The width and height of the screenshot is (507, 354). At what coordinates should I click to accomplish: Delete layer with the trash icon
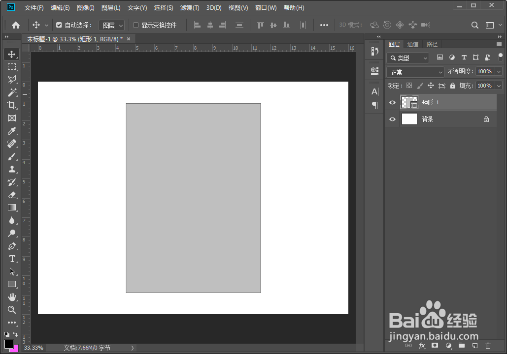tap(488, 346)
